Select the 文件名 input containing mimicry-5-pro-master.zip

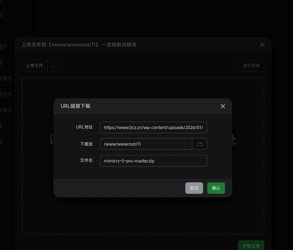click(x=153, y=161)
